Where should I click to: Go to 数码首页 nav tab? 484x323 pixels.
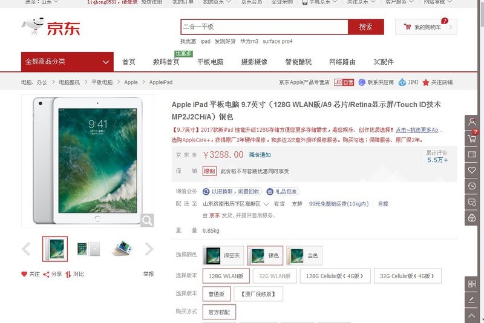(166, 62)
